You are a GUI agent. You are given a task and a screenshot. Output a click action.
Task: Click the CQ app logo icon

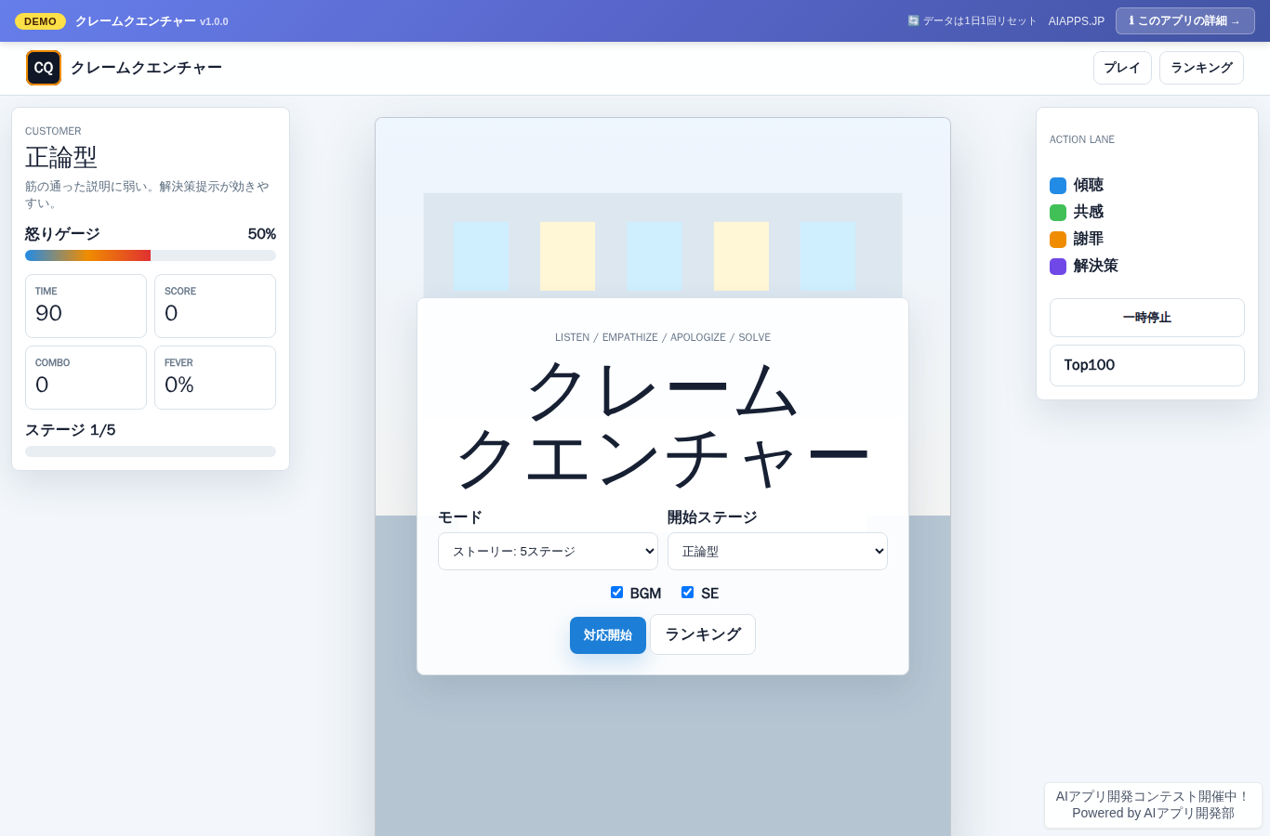pos(44,68)
